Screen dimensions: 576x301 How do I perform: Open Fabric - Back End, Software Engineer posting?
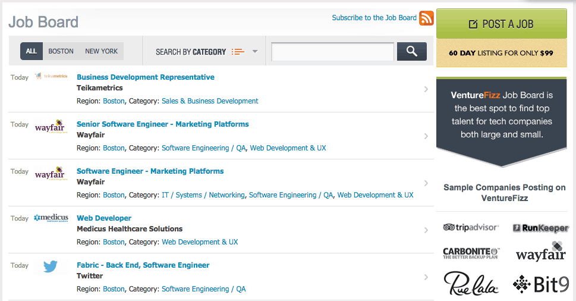pyautogui.click(x=143, y=265)
